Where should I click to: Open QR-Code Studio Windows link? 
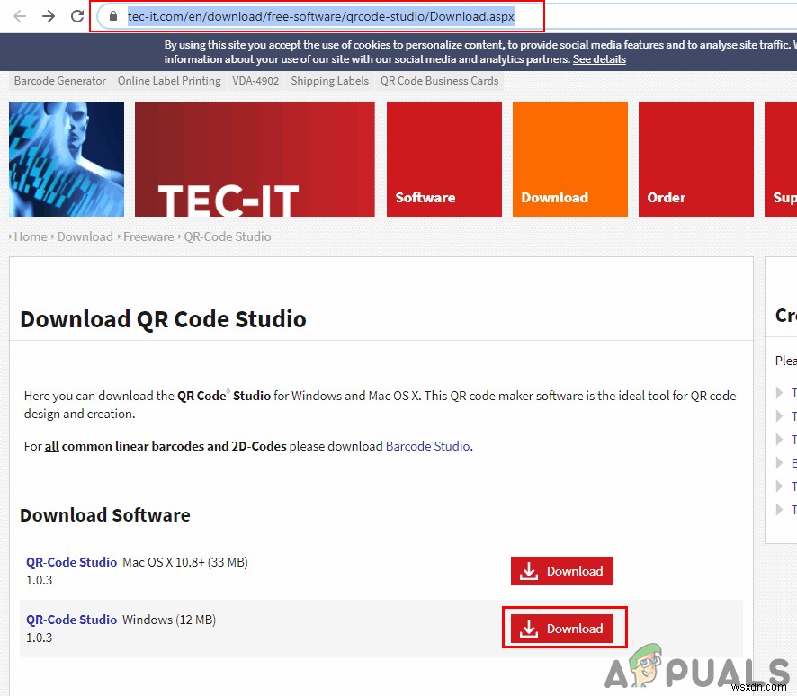71,620
